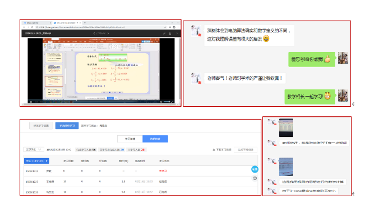Close the first browser tab
This screenshot has height=209, width=388.
click(x=50, y=23)
